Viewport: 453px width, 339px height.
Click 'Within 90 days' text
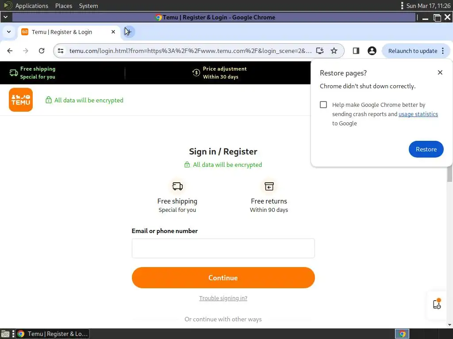(269, 210)
